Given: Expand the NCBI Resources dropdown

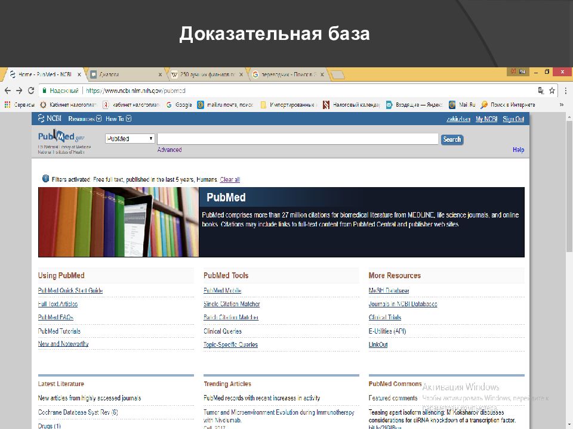Looking at the screenshot, I should click(85, 119).
